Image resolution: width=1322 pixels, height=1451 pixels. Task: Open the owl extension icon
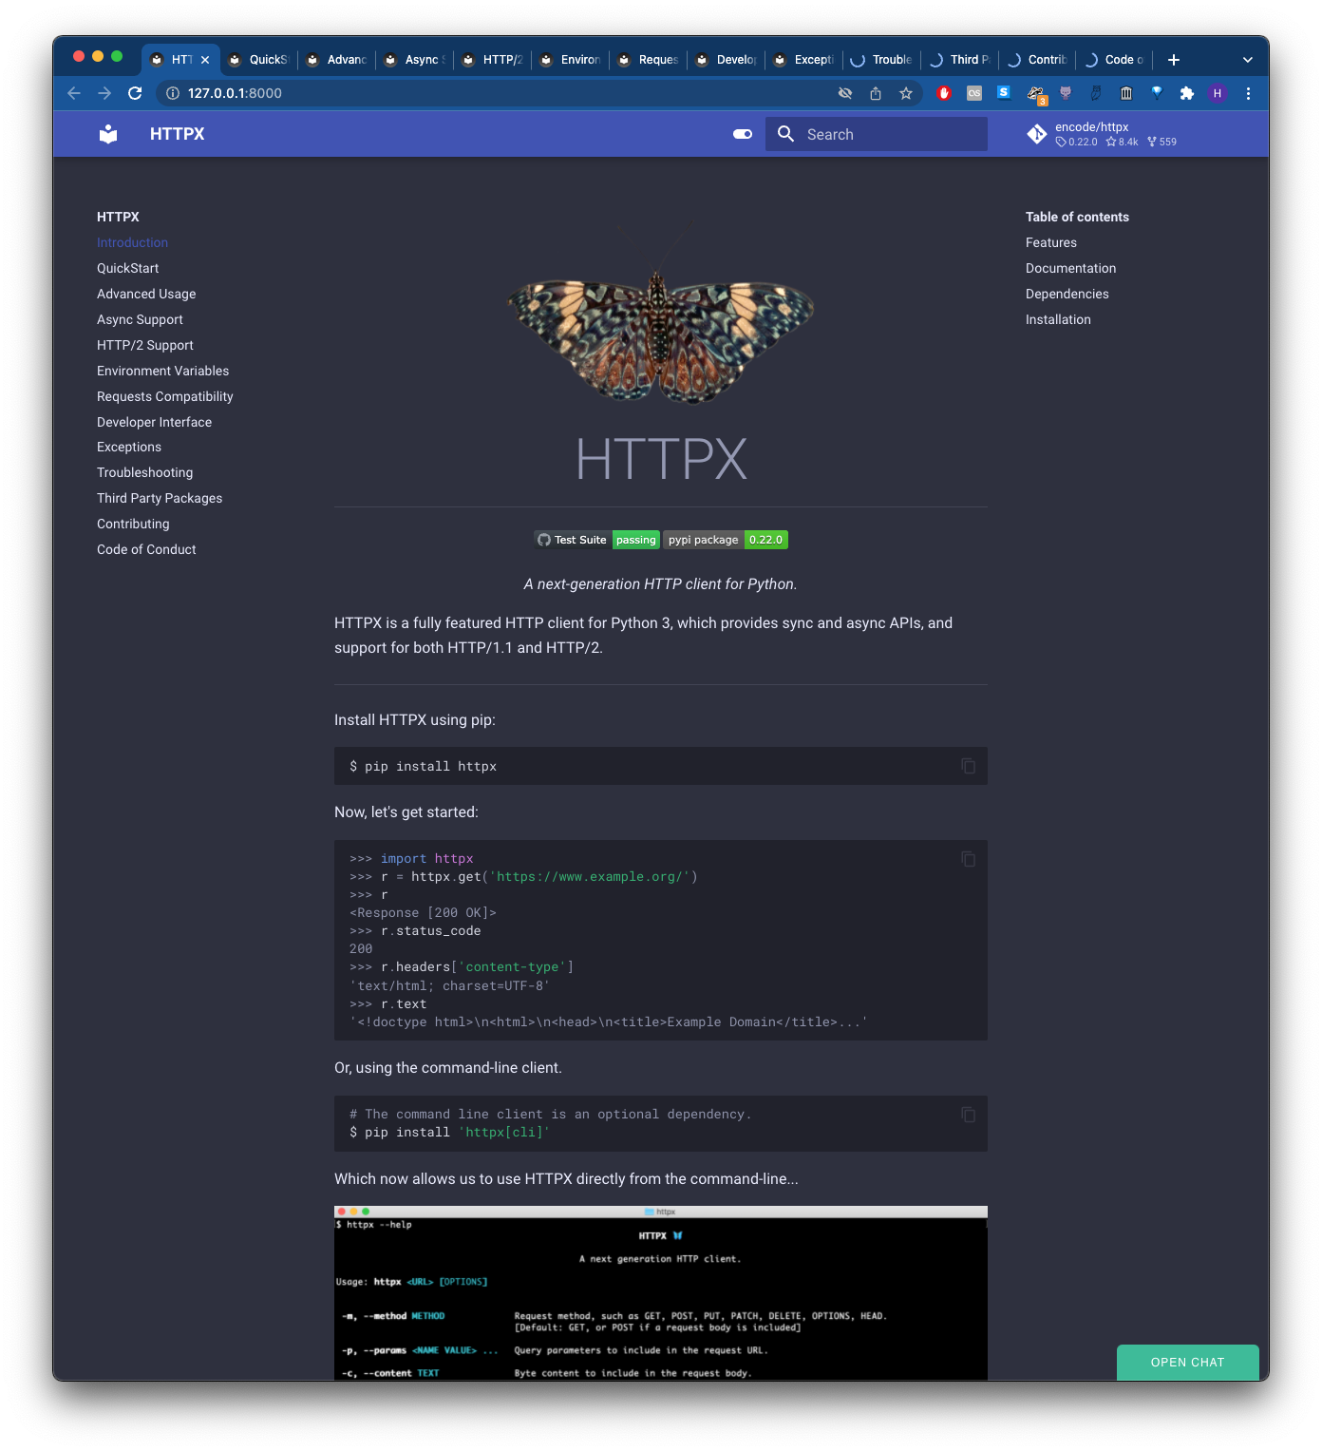coord(1096,93)
